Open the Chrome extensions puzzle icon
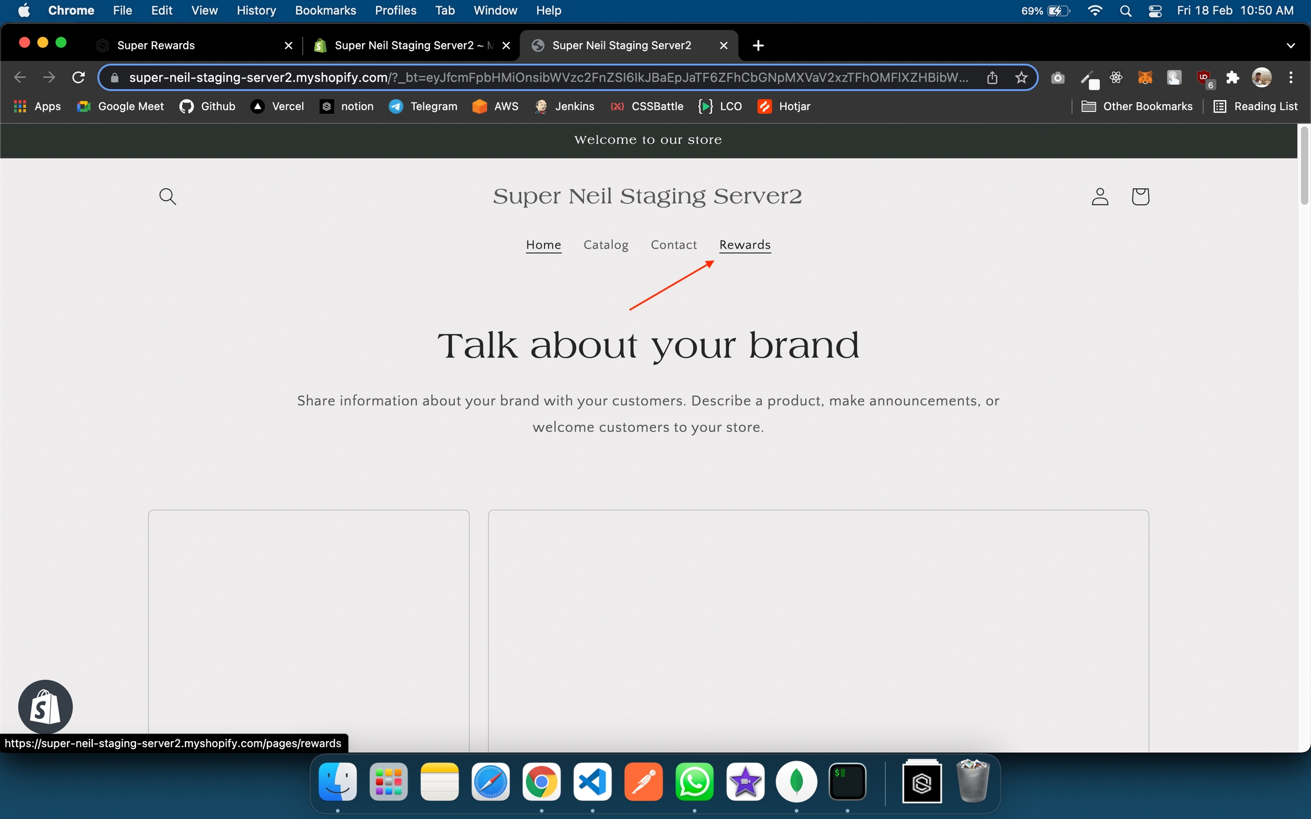 tap(1232, 78)
